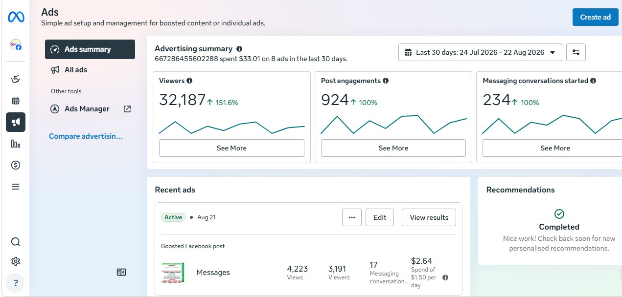Click the Search magnifier icon in sidebar
This screenshot has height=297, width=622.
16,242
